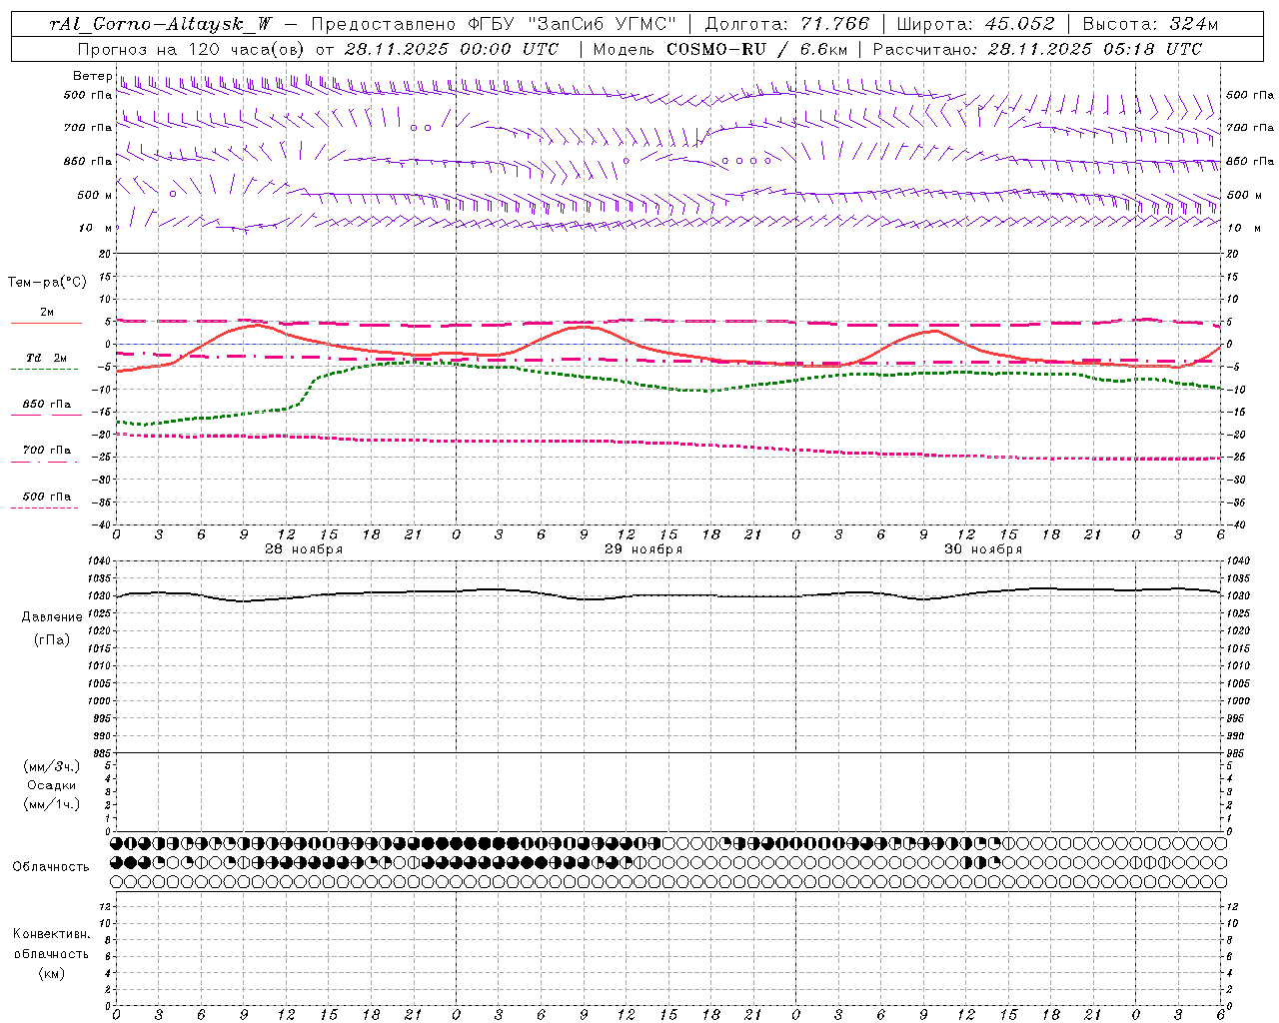Click the Давление panel label
Image resolution: width=1279 pixels, height=1023 pixels.
click(52, 617)
